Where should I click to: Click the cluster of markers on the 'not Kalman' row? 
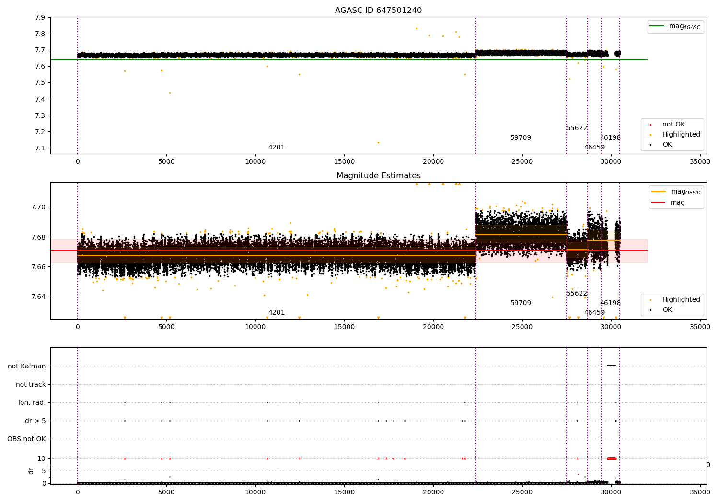[611, 366]
